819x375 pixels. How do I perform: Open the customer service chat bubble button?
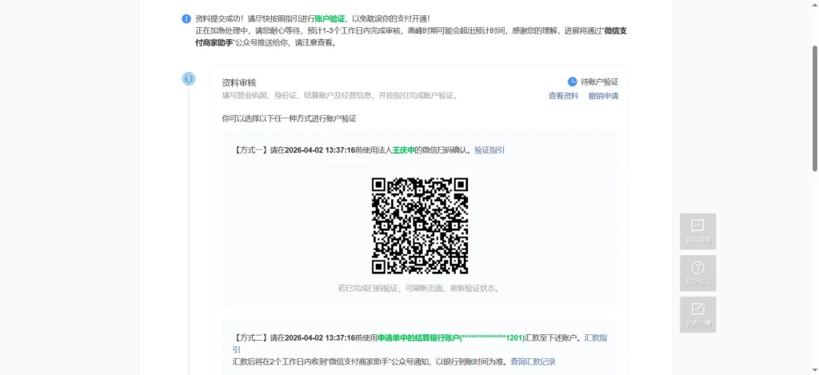coord(697,231)
